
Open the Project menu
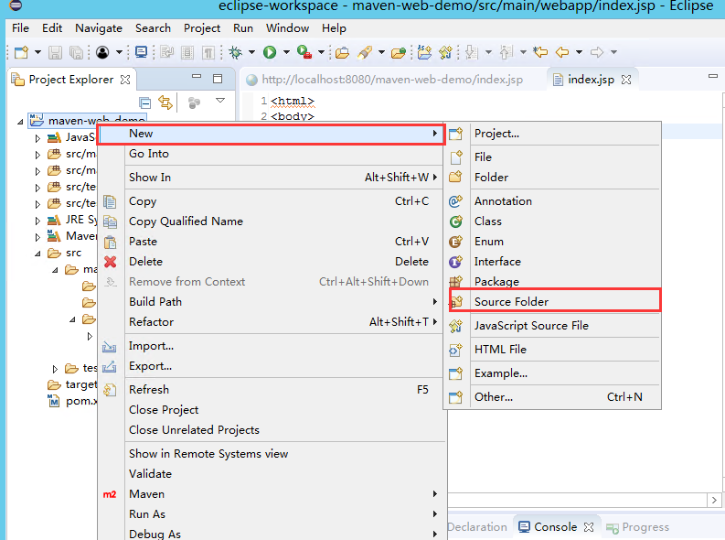(x=202, y=28)
